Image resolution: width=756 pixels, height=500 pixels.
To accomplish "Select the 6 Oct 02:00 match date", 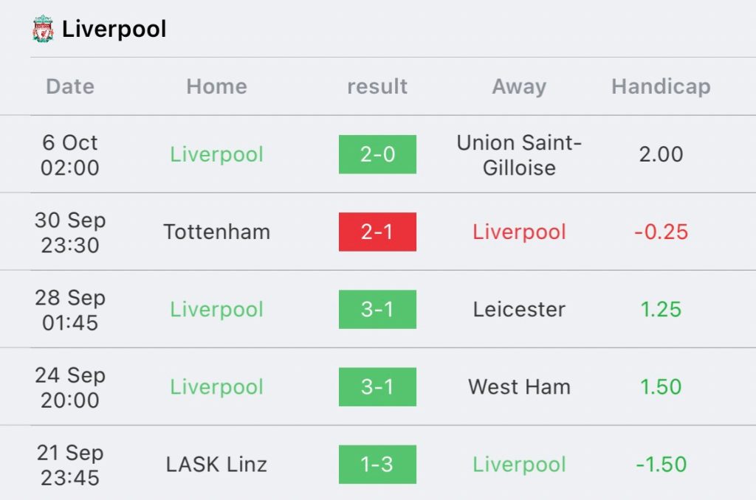I will (70, 155).
